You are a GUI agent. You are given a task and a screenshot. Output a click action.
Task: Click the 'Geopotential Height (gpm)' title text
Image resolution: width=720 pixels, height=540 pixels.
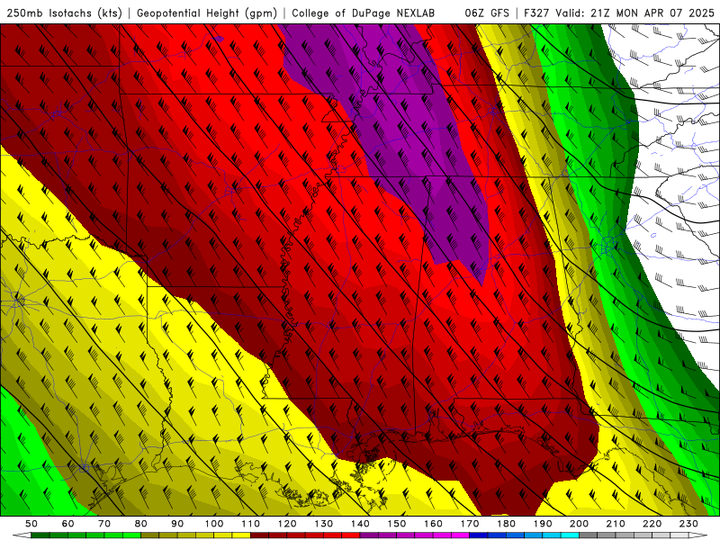click(207, 13)
